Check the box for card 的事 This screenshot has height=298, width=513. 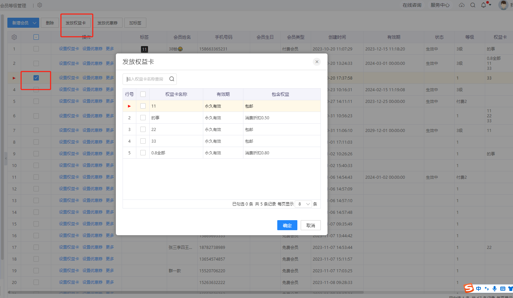click(x=143, y=118)
